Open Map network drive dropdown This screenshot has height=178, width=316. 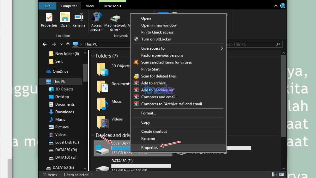click(x=115, y=22)
